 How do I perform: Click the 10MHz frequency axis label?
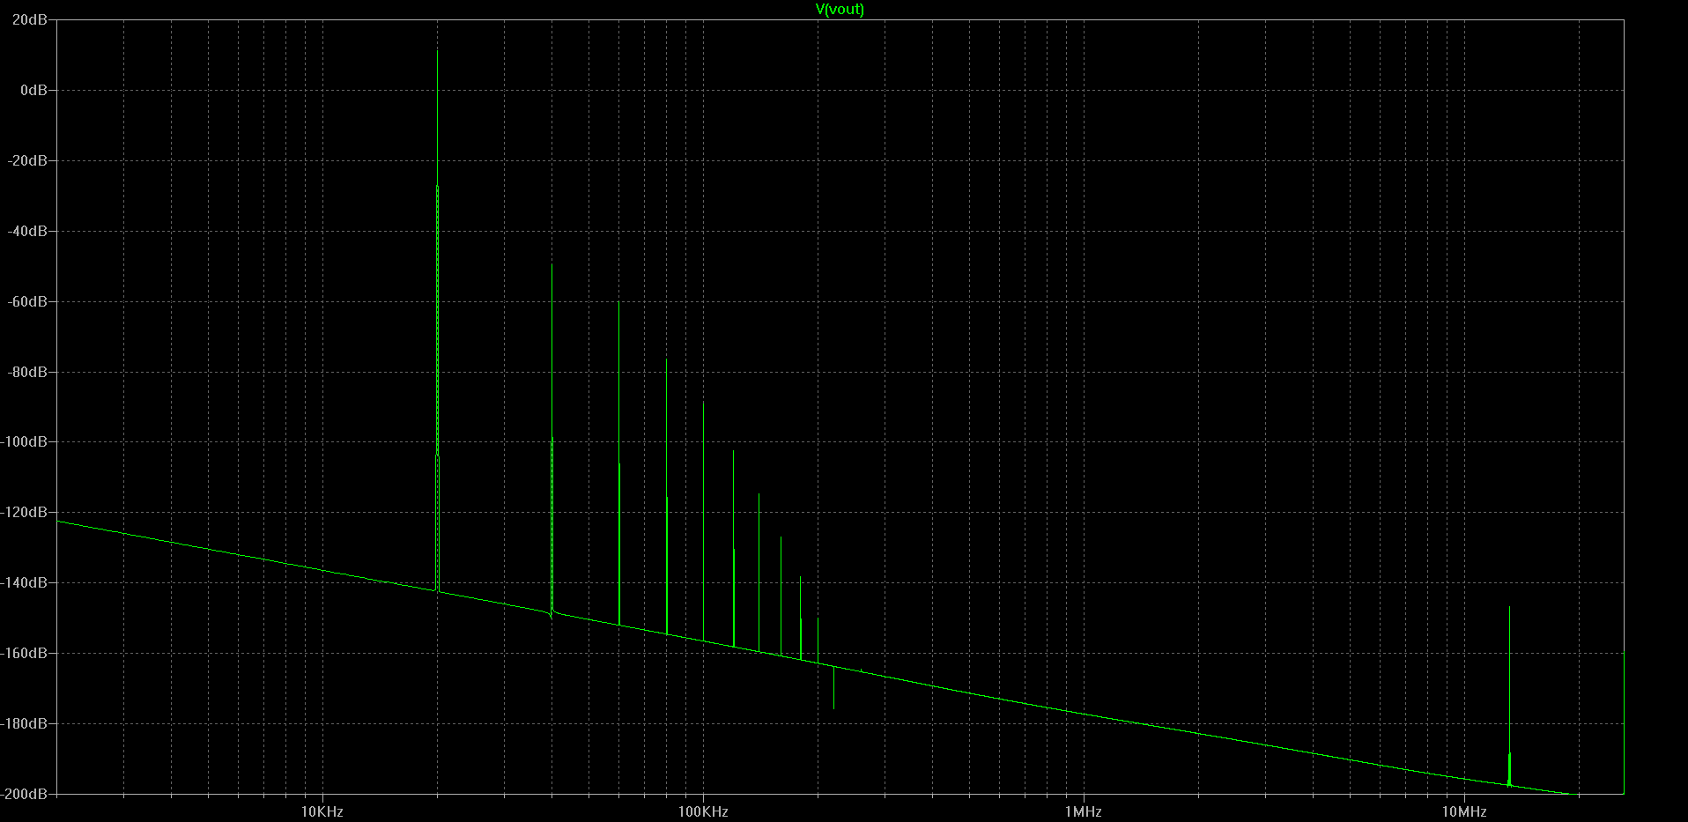pyautogui.click(x=1464, y=811)
